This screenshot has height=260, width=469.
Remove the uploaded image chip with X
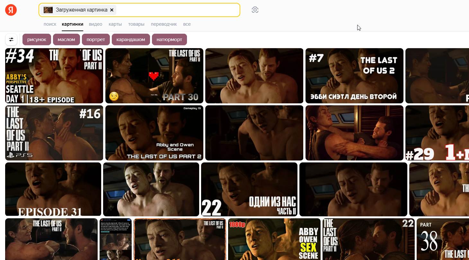pyautogui.click(x=112, y=10)
